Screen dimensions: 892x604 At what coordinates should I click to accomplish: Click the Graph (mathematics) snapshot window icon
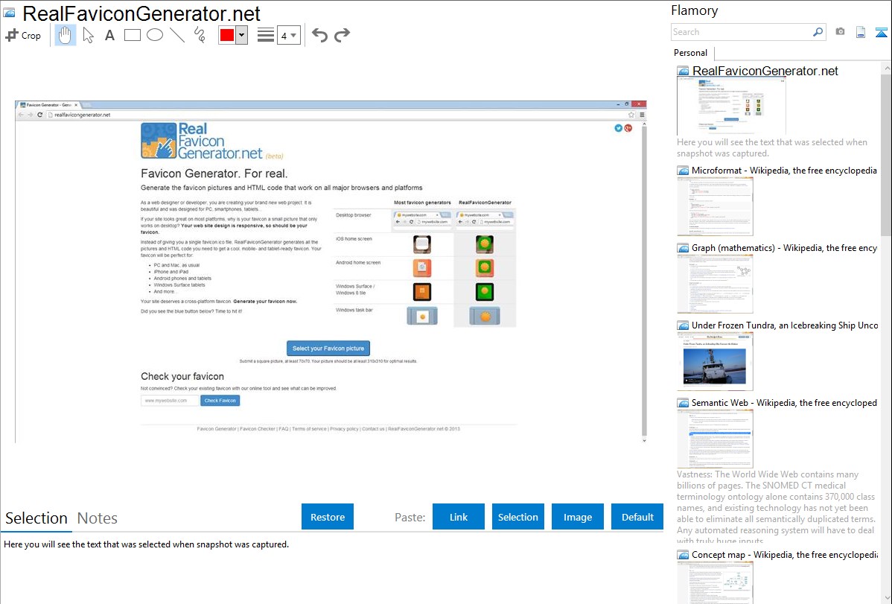coord(684,248)
